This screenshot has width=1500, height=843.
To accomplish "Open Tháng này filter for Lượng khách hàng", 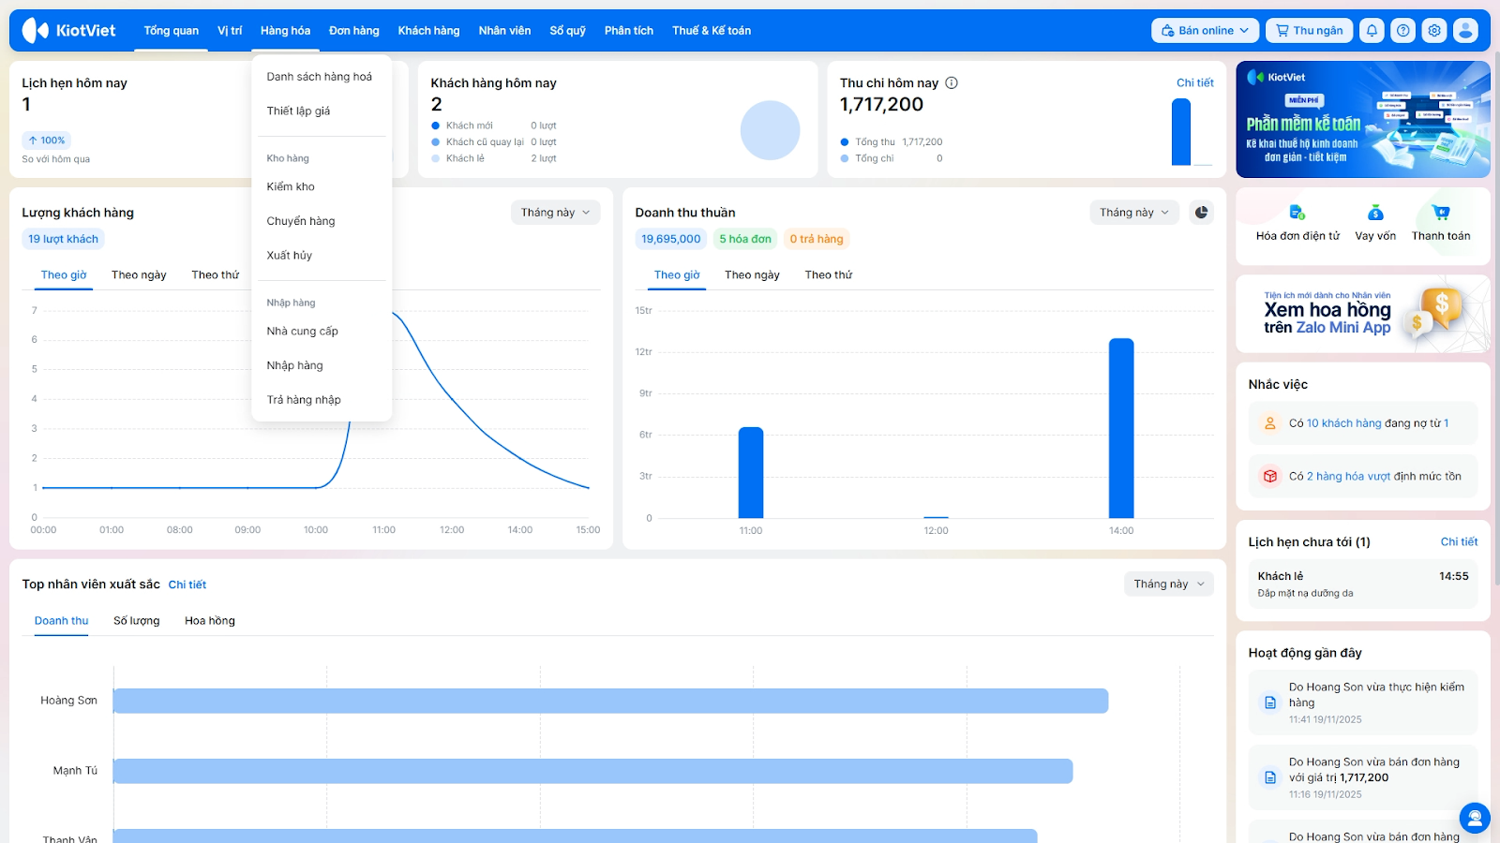I will [556, 213].
